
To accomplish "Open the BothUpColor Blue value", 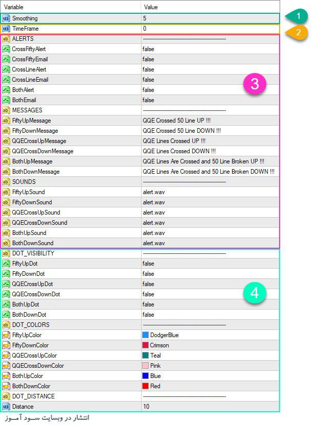I will coord(155,376).
